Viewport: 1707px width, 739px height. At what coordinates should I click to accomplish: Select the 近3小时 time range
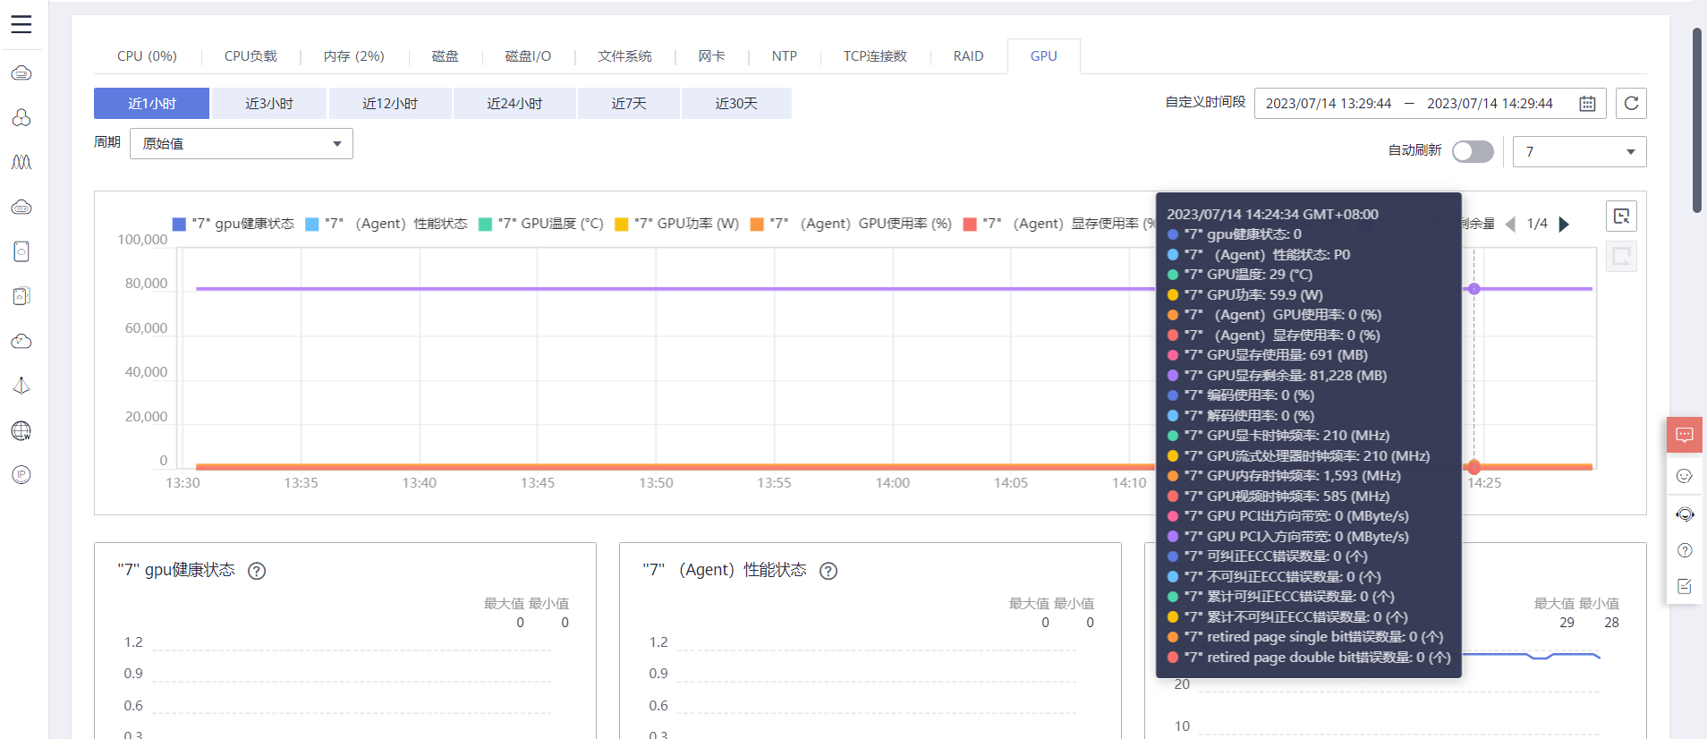coord(269,104)
